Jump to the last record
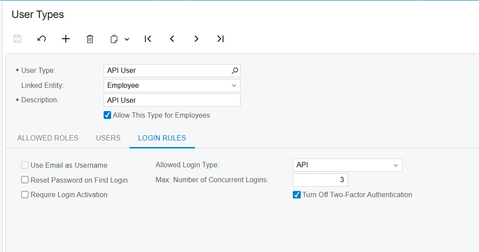Image resolution: width=479 pixels, height=252 pixels. (x=220, y=39)
